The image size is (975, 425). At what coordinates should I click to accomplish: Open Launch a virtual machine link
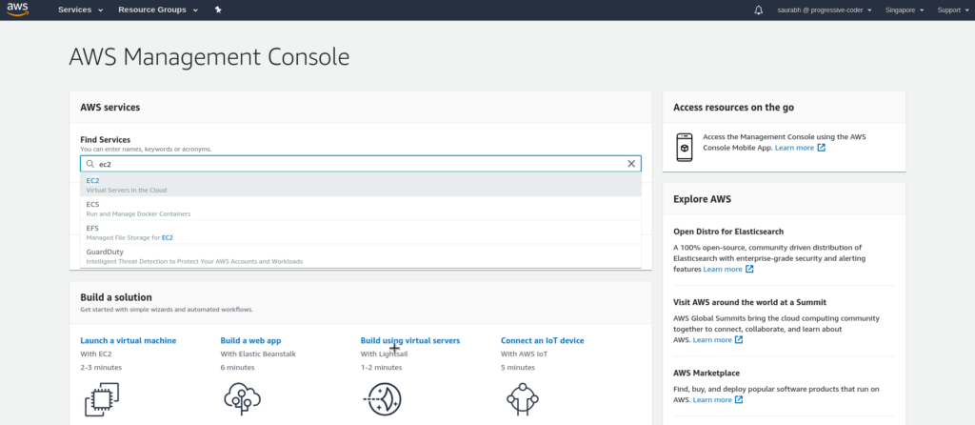tap(129, 340)
